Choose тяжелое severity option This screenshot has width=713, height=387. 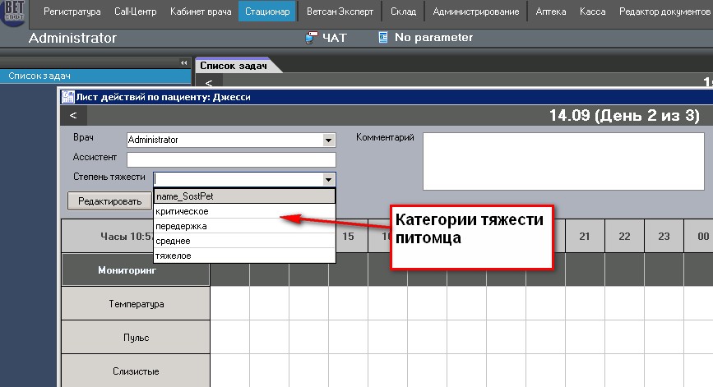tap(244, 256)
